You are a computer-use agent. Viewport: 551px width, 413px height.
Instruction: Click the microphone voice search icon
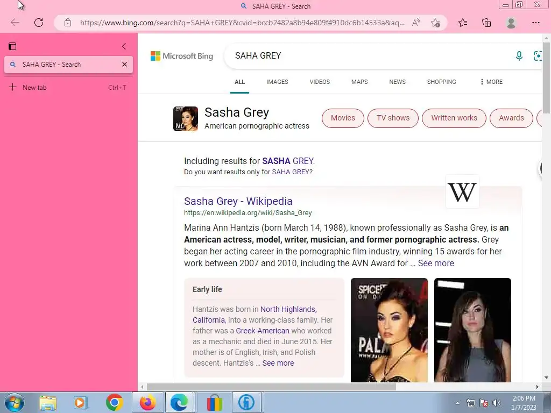[x=519, y=55]
